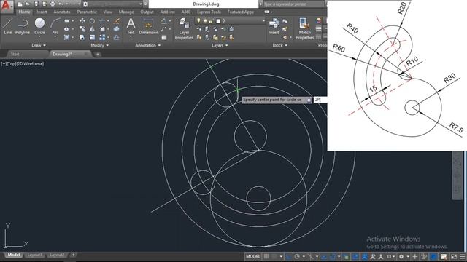The height and width of the screenshot is (262, 467).
Task: Open the Start file tab
Action: coord(15,54)
